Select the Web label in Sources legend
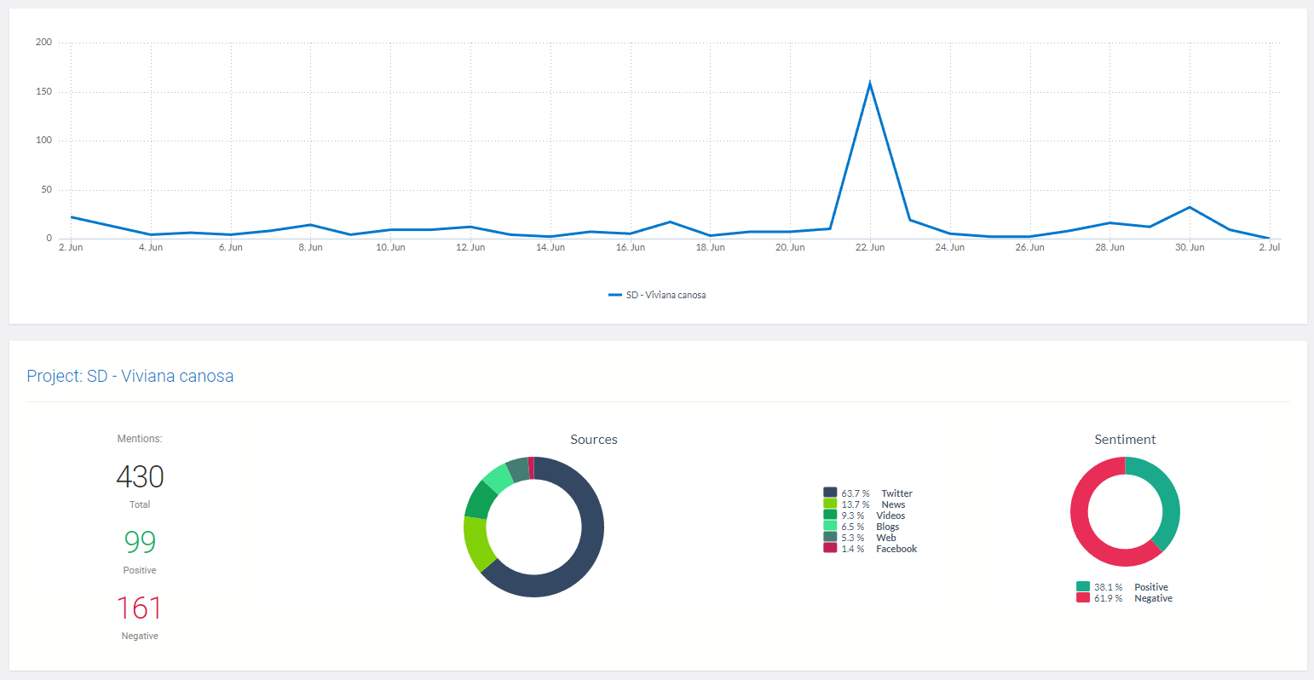 [x=886, y=538]
